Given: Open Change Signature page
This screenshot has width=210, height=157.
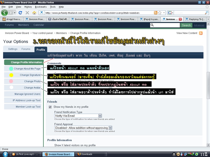Looking at the screenshot, I should pyautogui.click(x=23, y=75).
